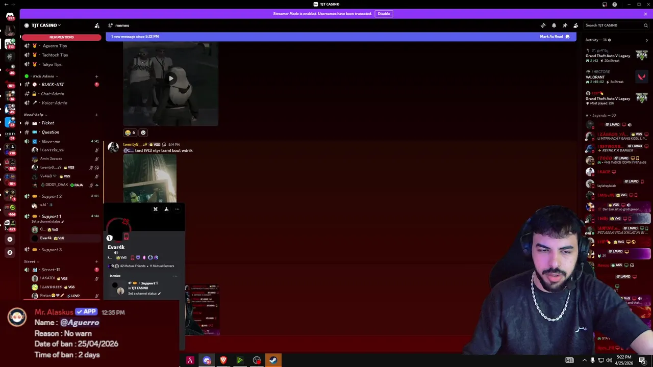Open Discord from Windows taskbar
This screenshot has height=367, width=653.
[x=207, y=360]
